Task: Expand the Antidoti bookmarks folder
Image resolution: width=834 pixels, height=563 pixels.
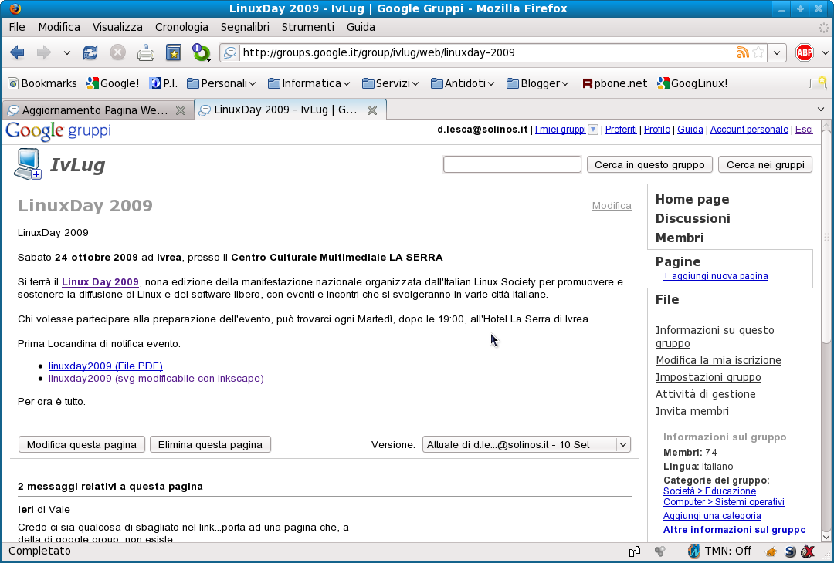Action: (x=463, y=83)
